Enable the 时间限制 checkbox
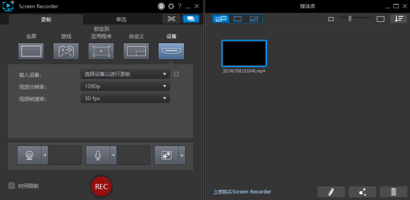The width and height of the screenshot is (410, 200). click(12, 186)
